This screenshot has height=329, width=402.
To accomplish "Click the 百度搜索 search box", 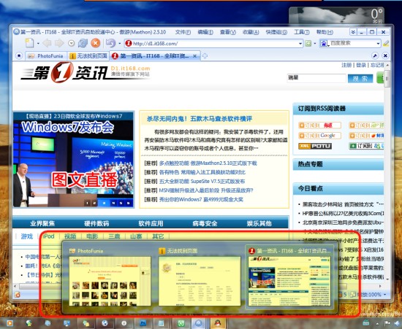I will (352, 43).
